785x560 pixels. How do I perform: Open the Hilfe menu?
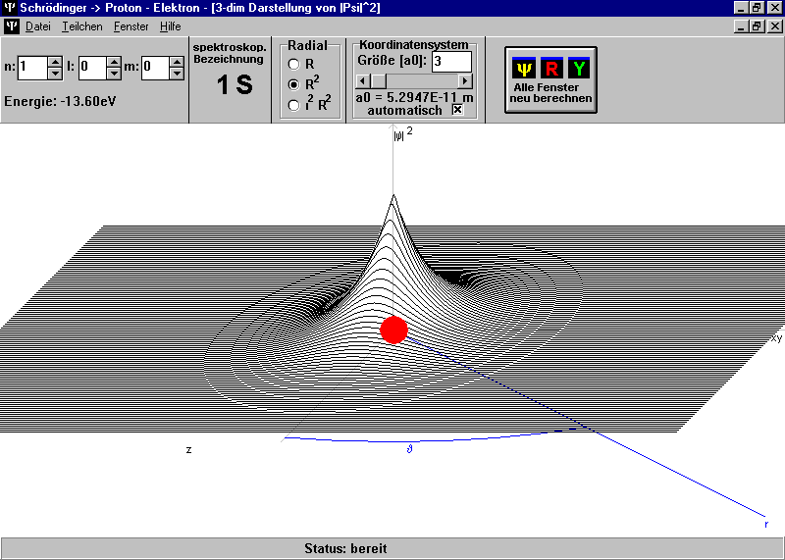(170, 26)
